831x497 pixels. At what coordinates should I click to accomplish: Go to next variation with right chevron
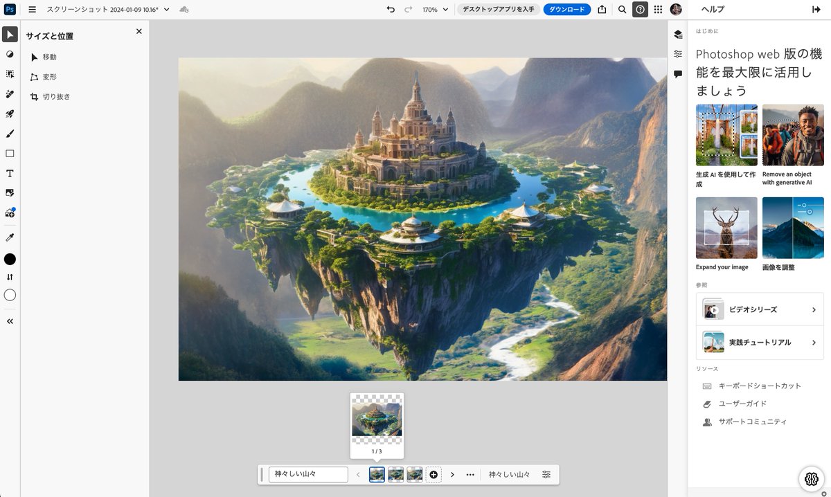452,475
